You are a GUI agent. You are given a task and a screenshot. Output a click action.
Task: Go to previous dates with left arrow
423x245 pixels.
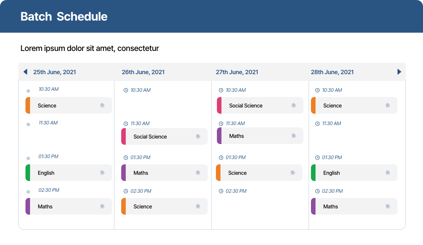25,72
